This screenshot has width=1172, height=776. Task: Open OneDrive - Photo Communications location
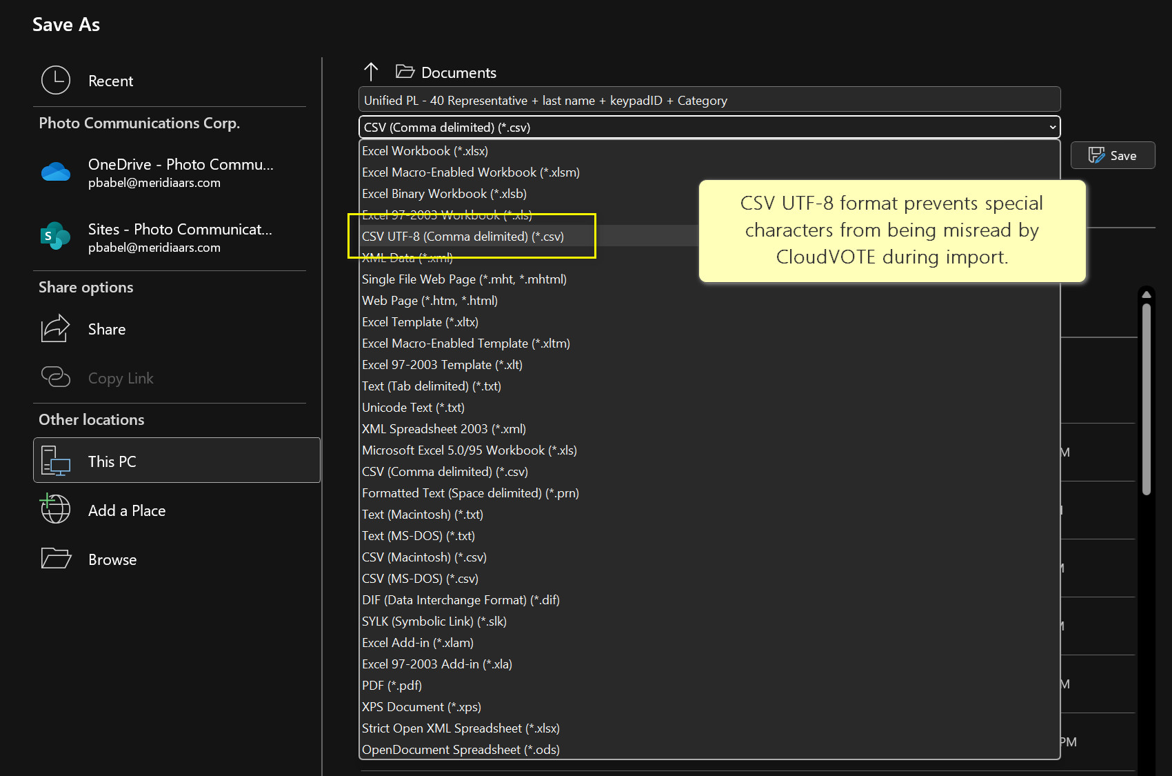point(176,172)
